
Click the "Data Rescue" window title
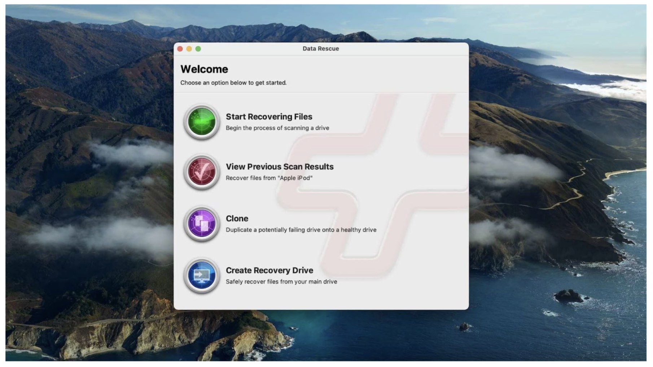(321, 48)
